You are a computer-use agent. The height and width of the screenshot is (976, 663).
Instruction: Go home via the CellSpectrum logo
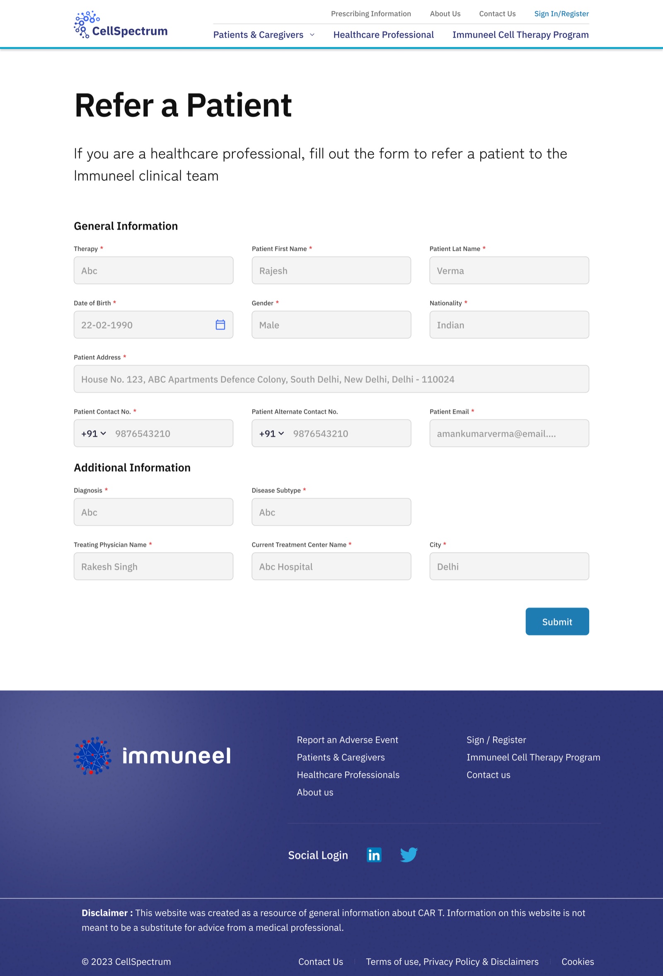(x=121, y=25)
